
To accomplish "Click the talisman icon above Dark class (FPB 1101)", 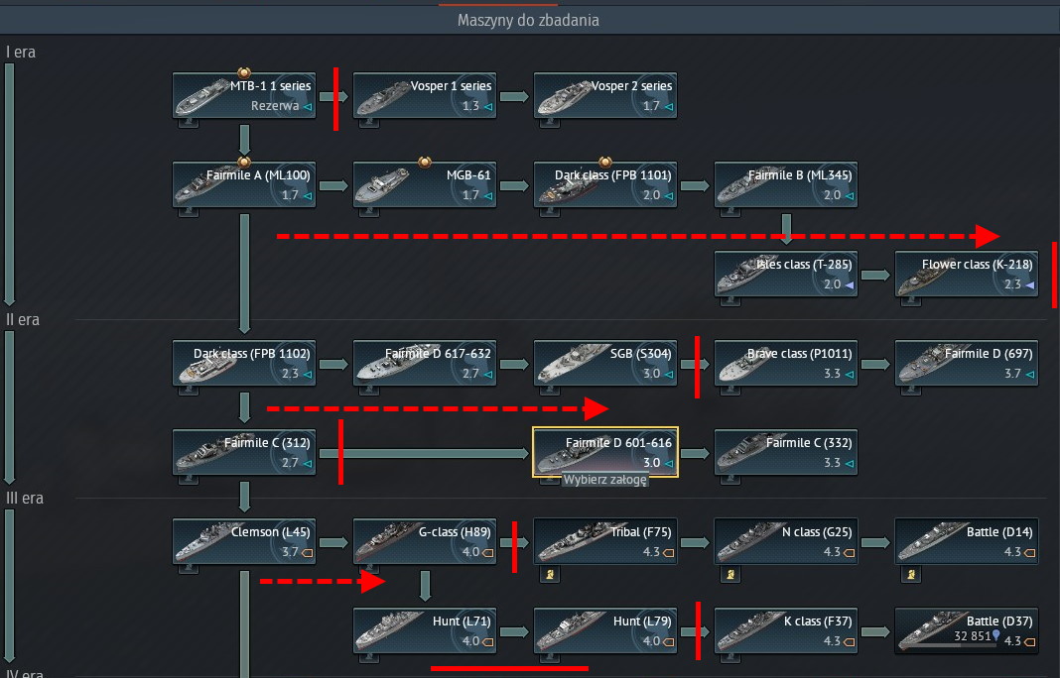I will (x=604, y=161).
